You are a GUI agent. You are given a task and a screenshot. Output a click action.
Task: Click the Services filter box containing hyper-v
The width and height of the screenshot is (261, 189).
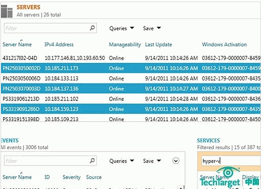point(231,161)
